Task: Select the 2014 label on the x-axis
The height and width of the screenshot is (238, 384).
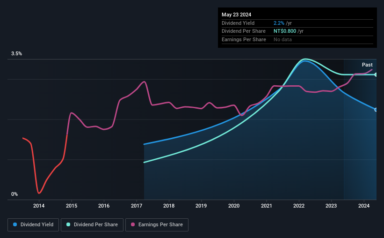Action: 39,206
